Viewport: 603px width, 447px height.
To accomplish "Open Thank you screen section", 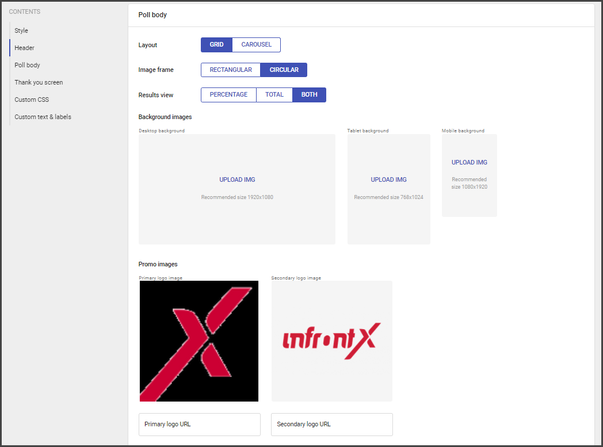I will (x=39, y=82).
